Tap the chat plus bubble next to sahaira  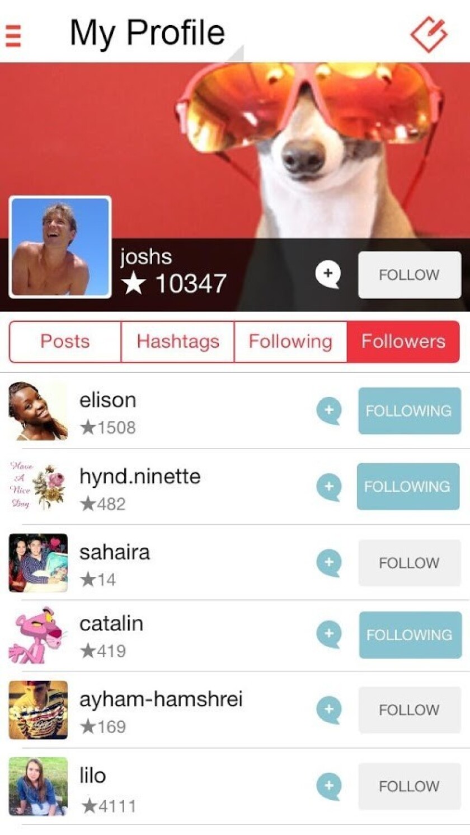click(x=328, y=563)
